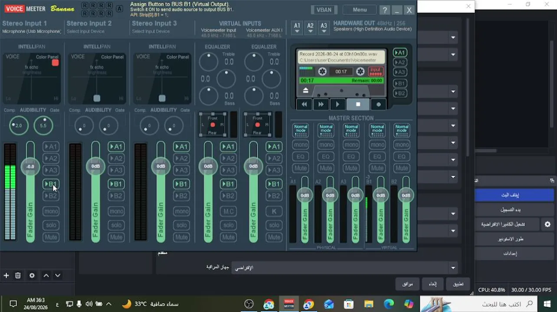Click the Stereo Input 1 fader gain knob
This screenshot has width=557, height=312.
[x=30, y=166]
